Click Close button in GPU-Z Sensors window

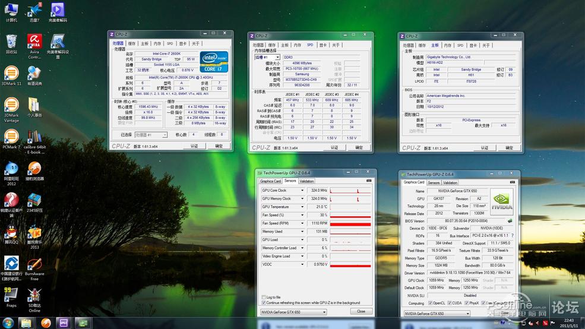(x=361, y=311)
